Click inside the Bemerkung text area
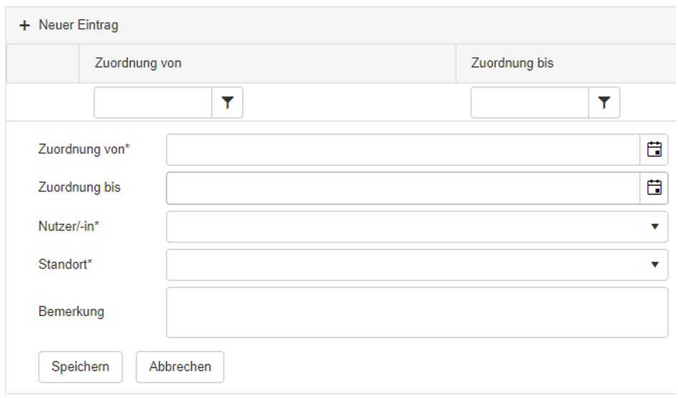 coord(417,312)
